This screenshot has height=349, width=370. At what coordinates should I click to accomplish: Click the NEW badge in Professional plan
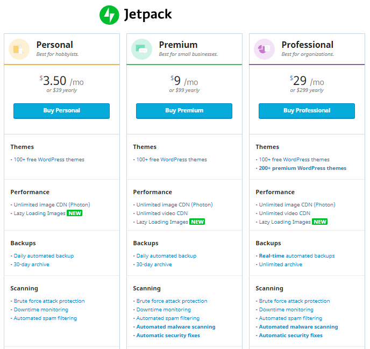click(x=320, y=222)
